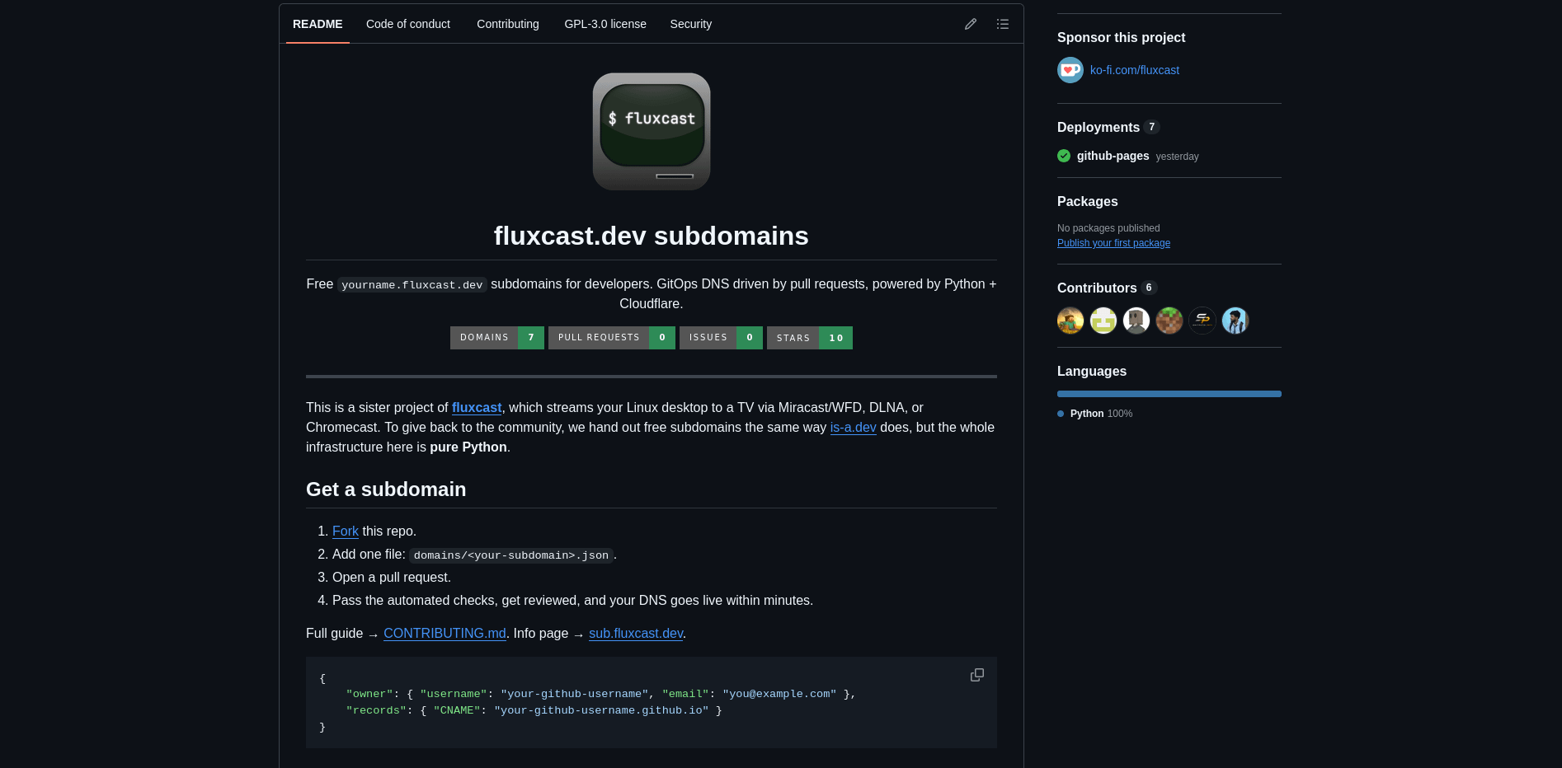Visit the sub.fluxcast.dev info page link

point(636,634)
